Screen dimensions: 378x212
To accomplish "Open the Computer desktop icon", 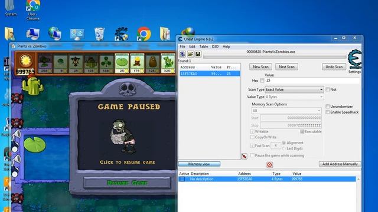I will point(32,34).
